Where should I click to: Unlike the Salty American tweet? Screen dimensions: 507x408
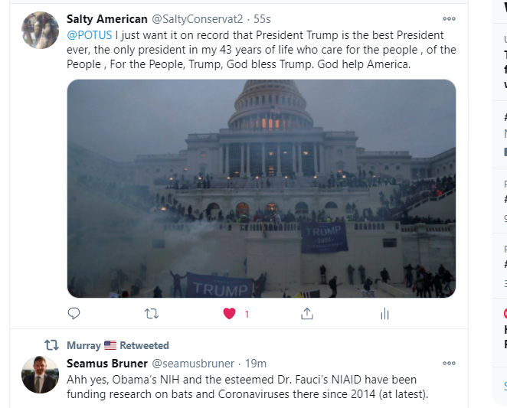coord(229,313)
